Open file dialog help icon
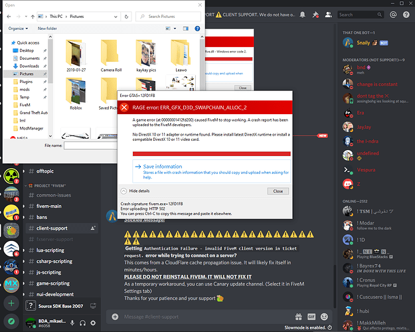415x332 pixels. [197, 29]
